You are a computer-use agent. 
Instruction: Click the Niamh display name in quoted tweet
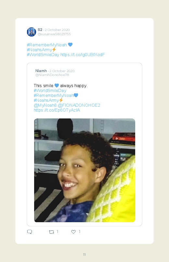[x=41, y=71]
